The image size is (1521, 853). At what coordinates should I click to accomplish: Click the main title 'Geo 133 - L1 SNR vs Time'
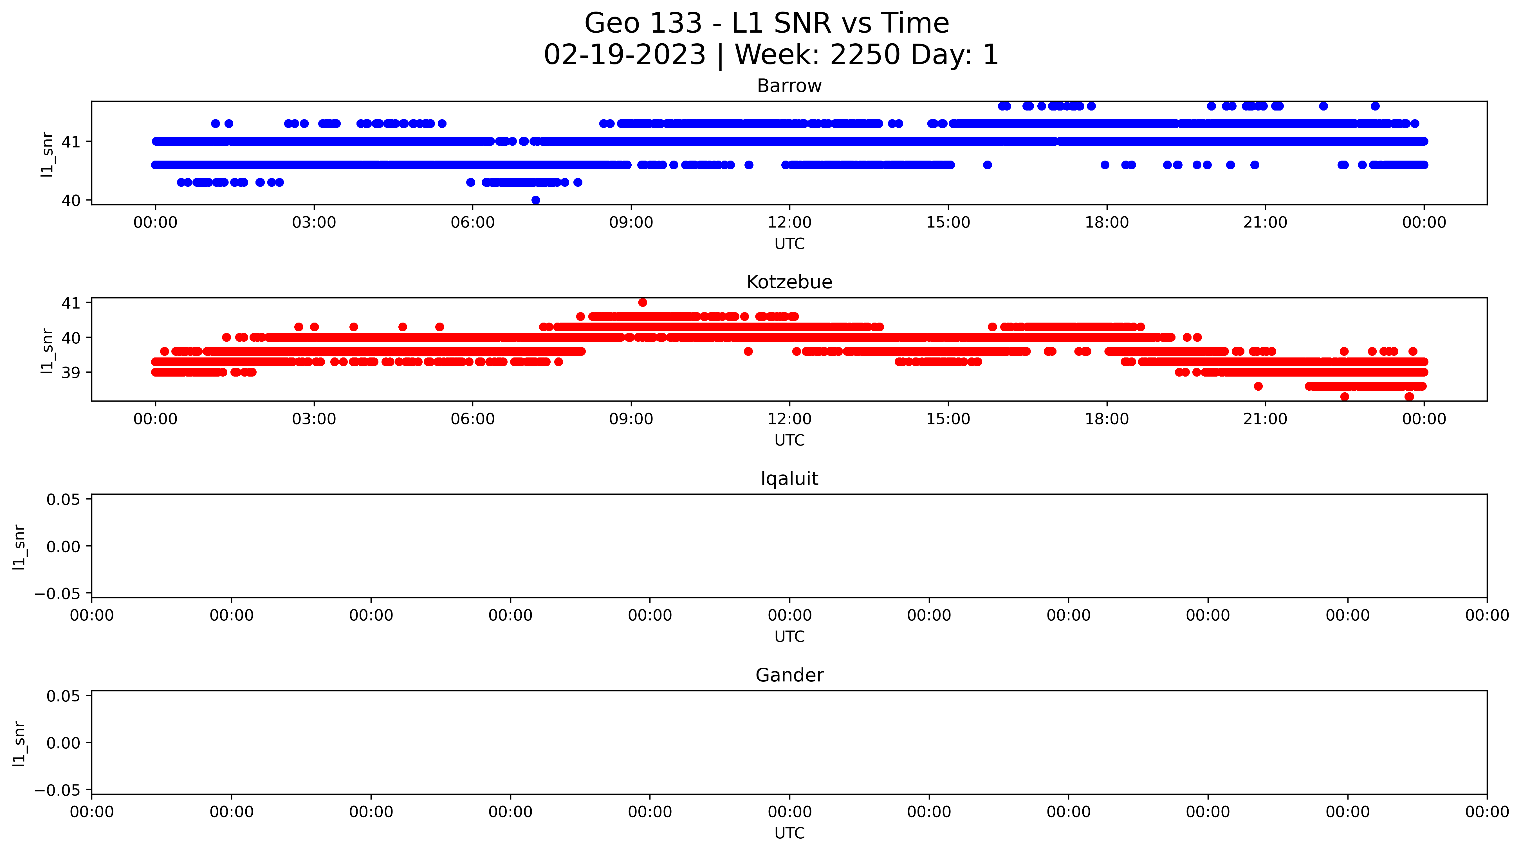(766, 24)
